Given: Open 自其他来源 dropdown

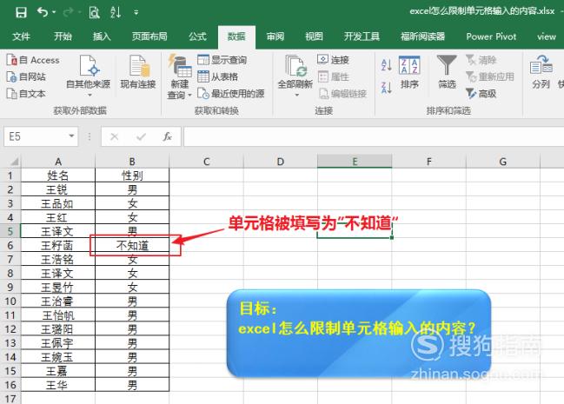Looking at the screenshot, I should (x=88, y=76).
